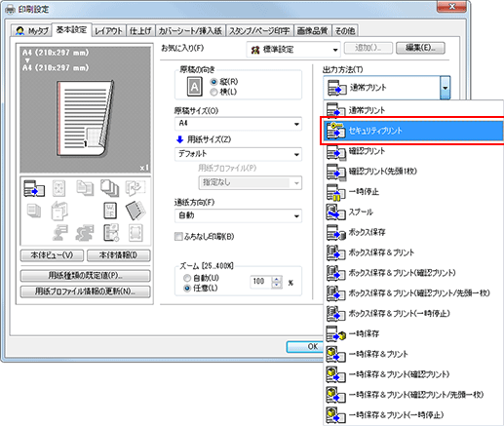The image size is (504, 426).
Task: Click the 一時保存 icon
Action: pyautogui.click(x=335, y=333)
